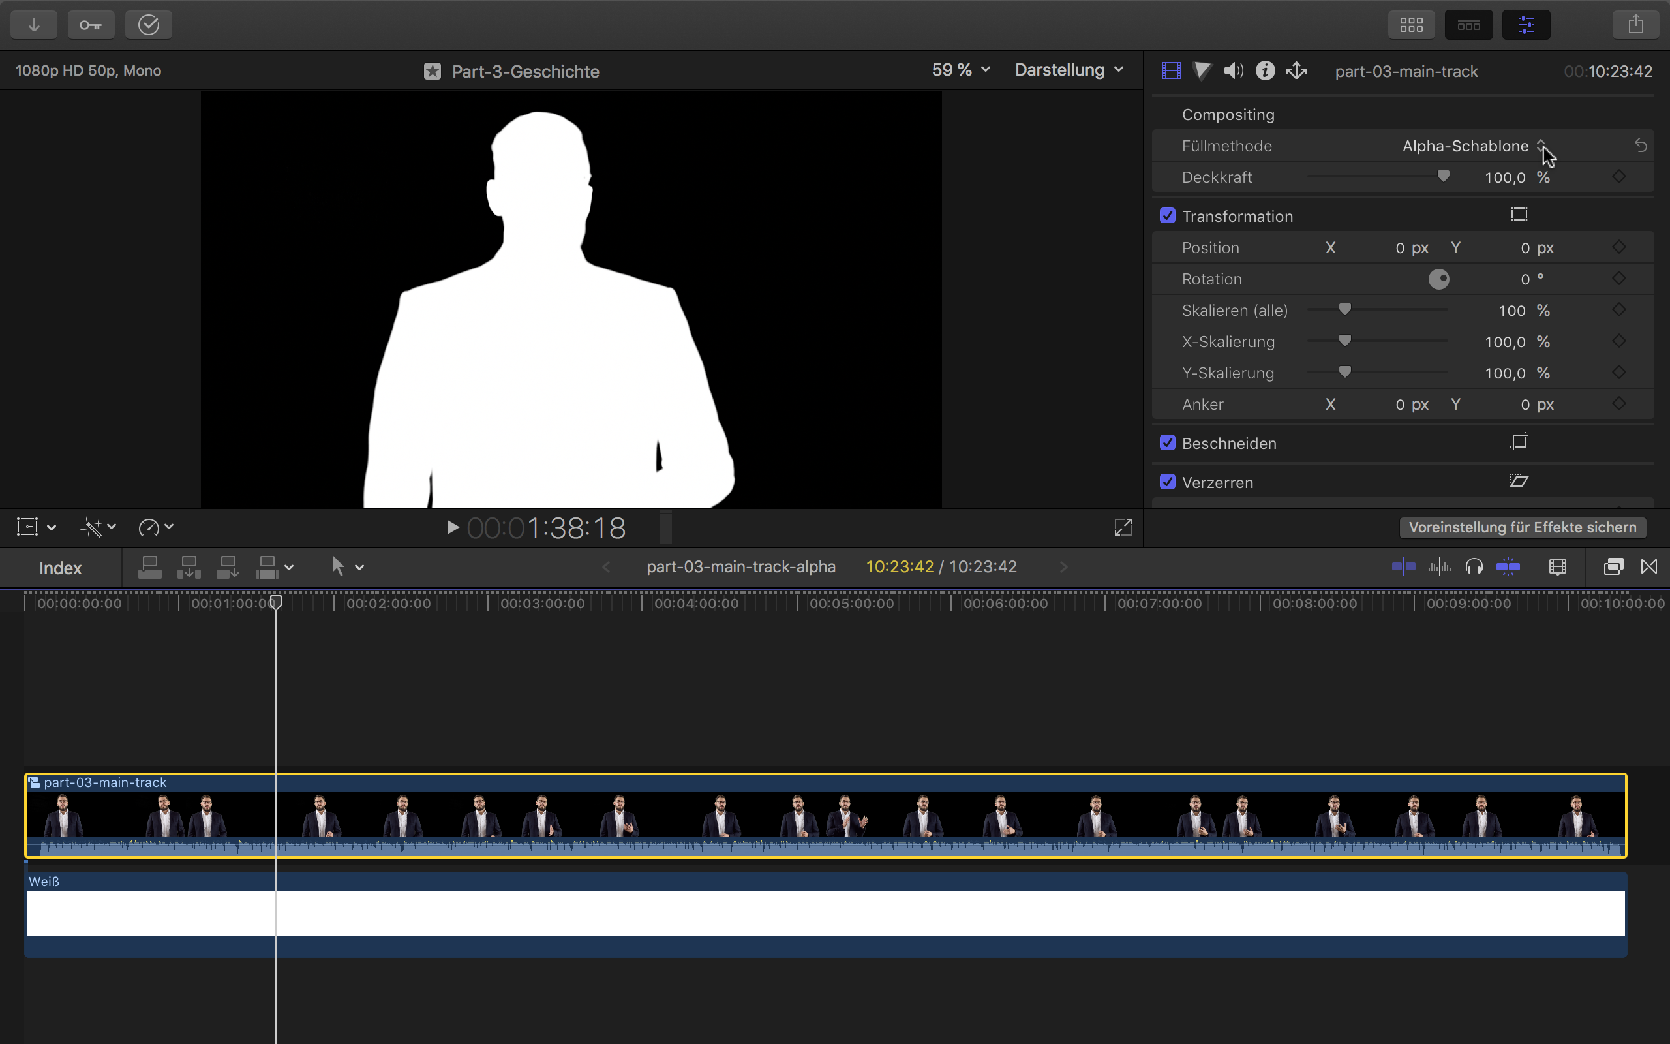Screen dimensions: 1670x1044
Task: Activate Verzerren distort onscreen icon
Action: coord(1519,481)
